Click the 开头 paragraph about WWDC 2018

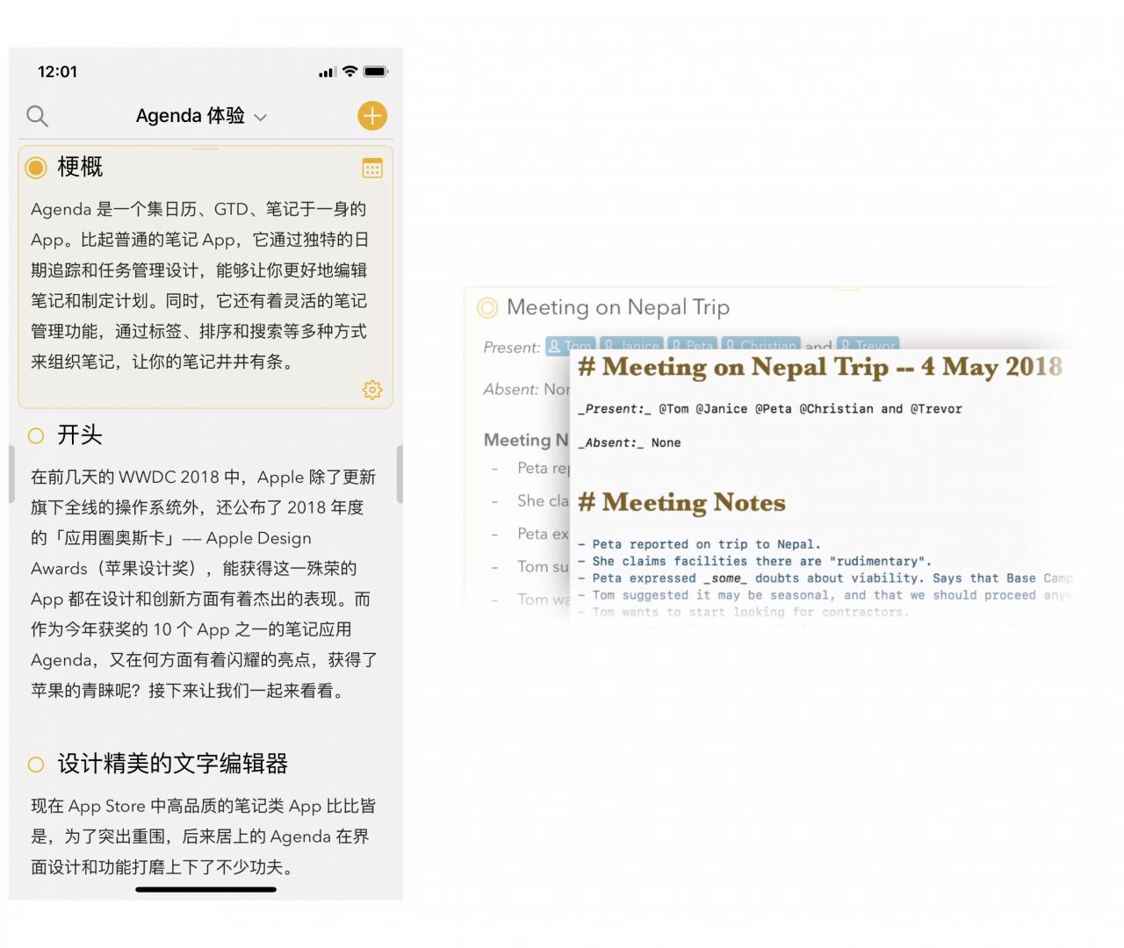pyautogui.click(x=204, y=584)
